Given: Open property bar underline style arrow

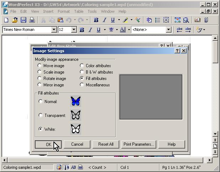Looking at the screenshot, I should tap(105, 30).
